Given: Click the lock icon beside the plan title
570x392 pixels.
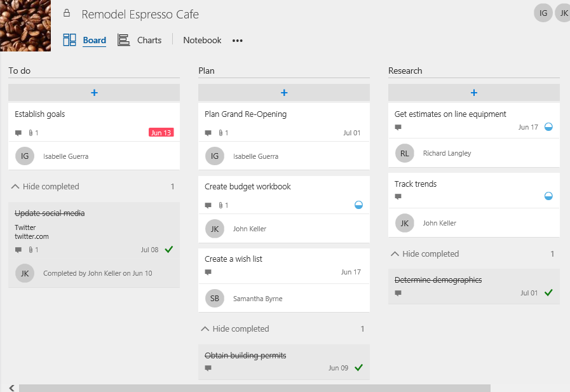Looking at the screenshot, I should click(x=67, y=14).
